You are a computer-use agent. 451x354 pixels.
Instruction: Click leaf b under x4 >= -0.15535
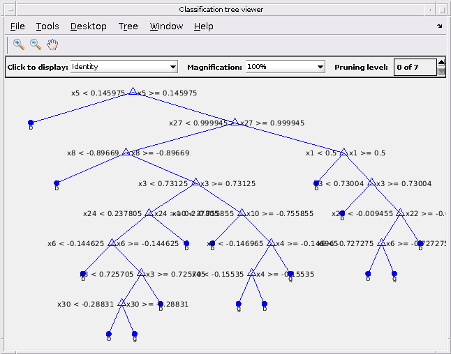[265, 304]
